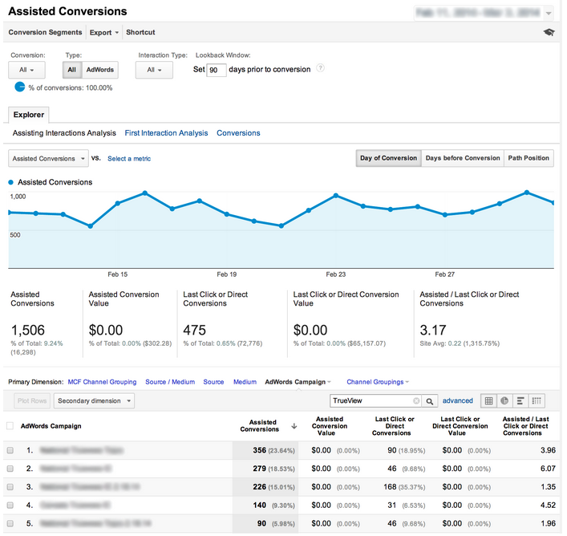Click the advanced filter link
567x536 pixels.
tap(457, 400)
